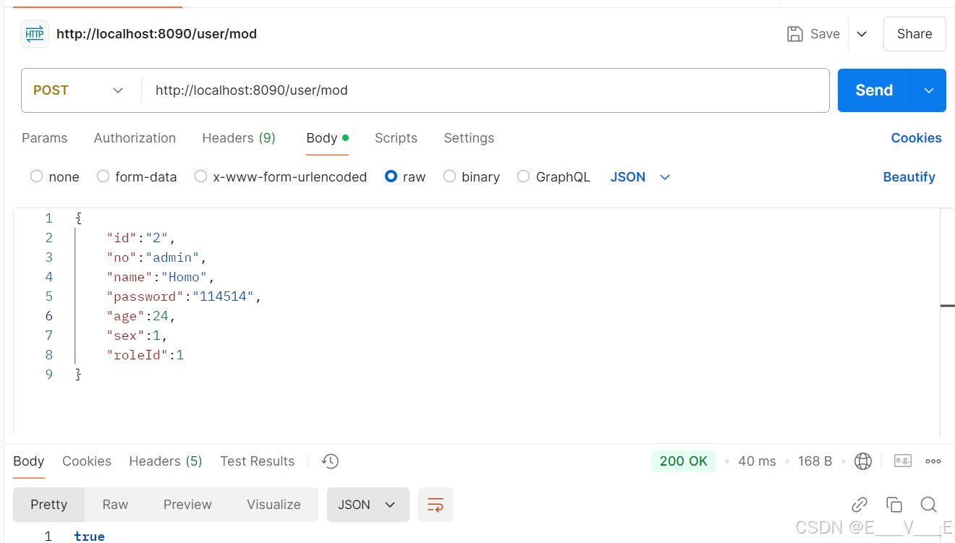This screenshot has height=543, width=955.
Task: Toggle the wrap lines icon in response
Action: pyautogui.click(x=436, y=505)
